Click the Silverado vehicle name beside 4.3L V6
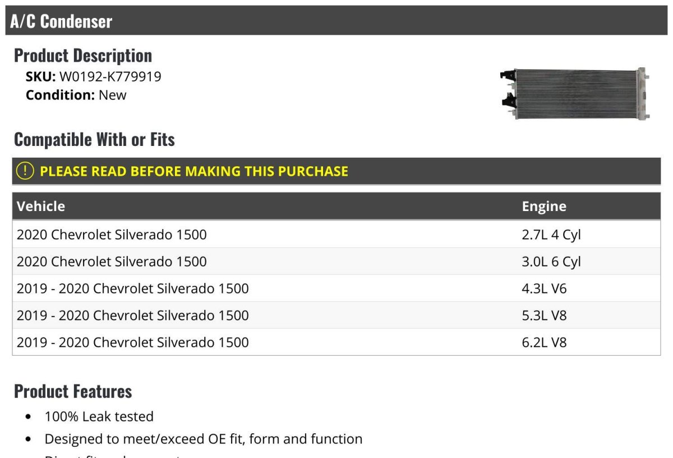Viewport: 673px width, 458px height. pos(133,288)
